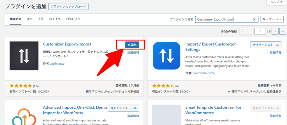This screenshot has height=125, width=287.
Task: Clear search text with the X icon
Action: coord(254,19)
